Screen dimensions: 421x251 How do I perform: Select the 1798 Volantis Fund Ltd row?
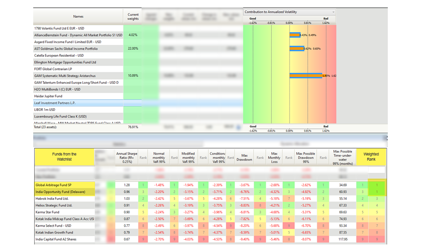click(x=78, y=28)
